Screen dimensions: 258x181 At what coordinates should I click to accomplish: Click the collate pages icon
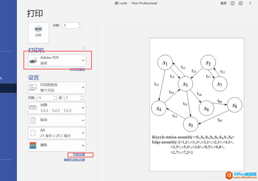(x=33, y=108)
